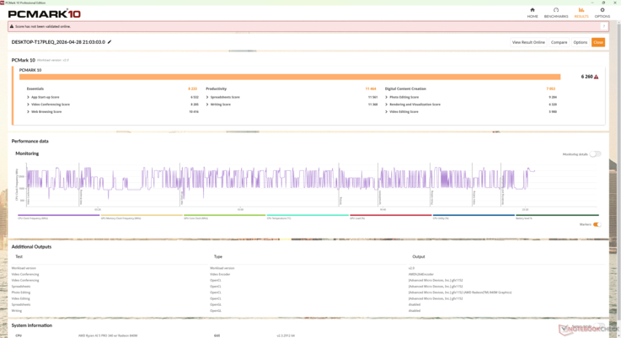Open the Options gear in the header
The height and width of the screenshot is (338, 621).
click(x=602, y=13)
